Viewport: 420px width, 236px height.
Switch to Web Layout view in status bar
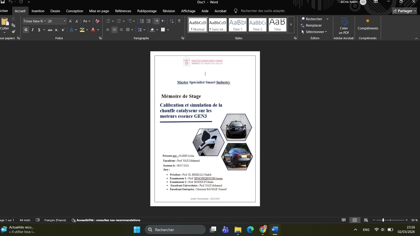pyautogui.click(x=366, y=220)
